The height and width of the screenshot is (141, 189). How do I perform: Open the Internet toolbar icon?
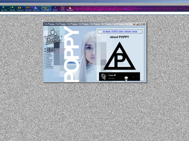point(28,8)
